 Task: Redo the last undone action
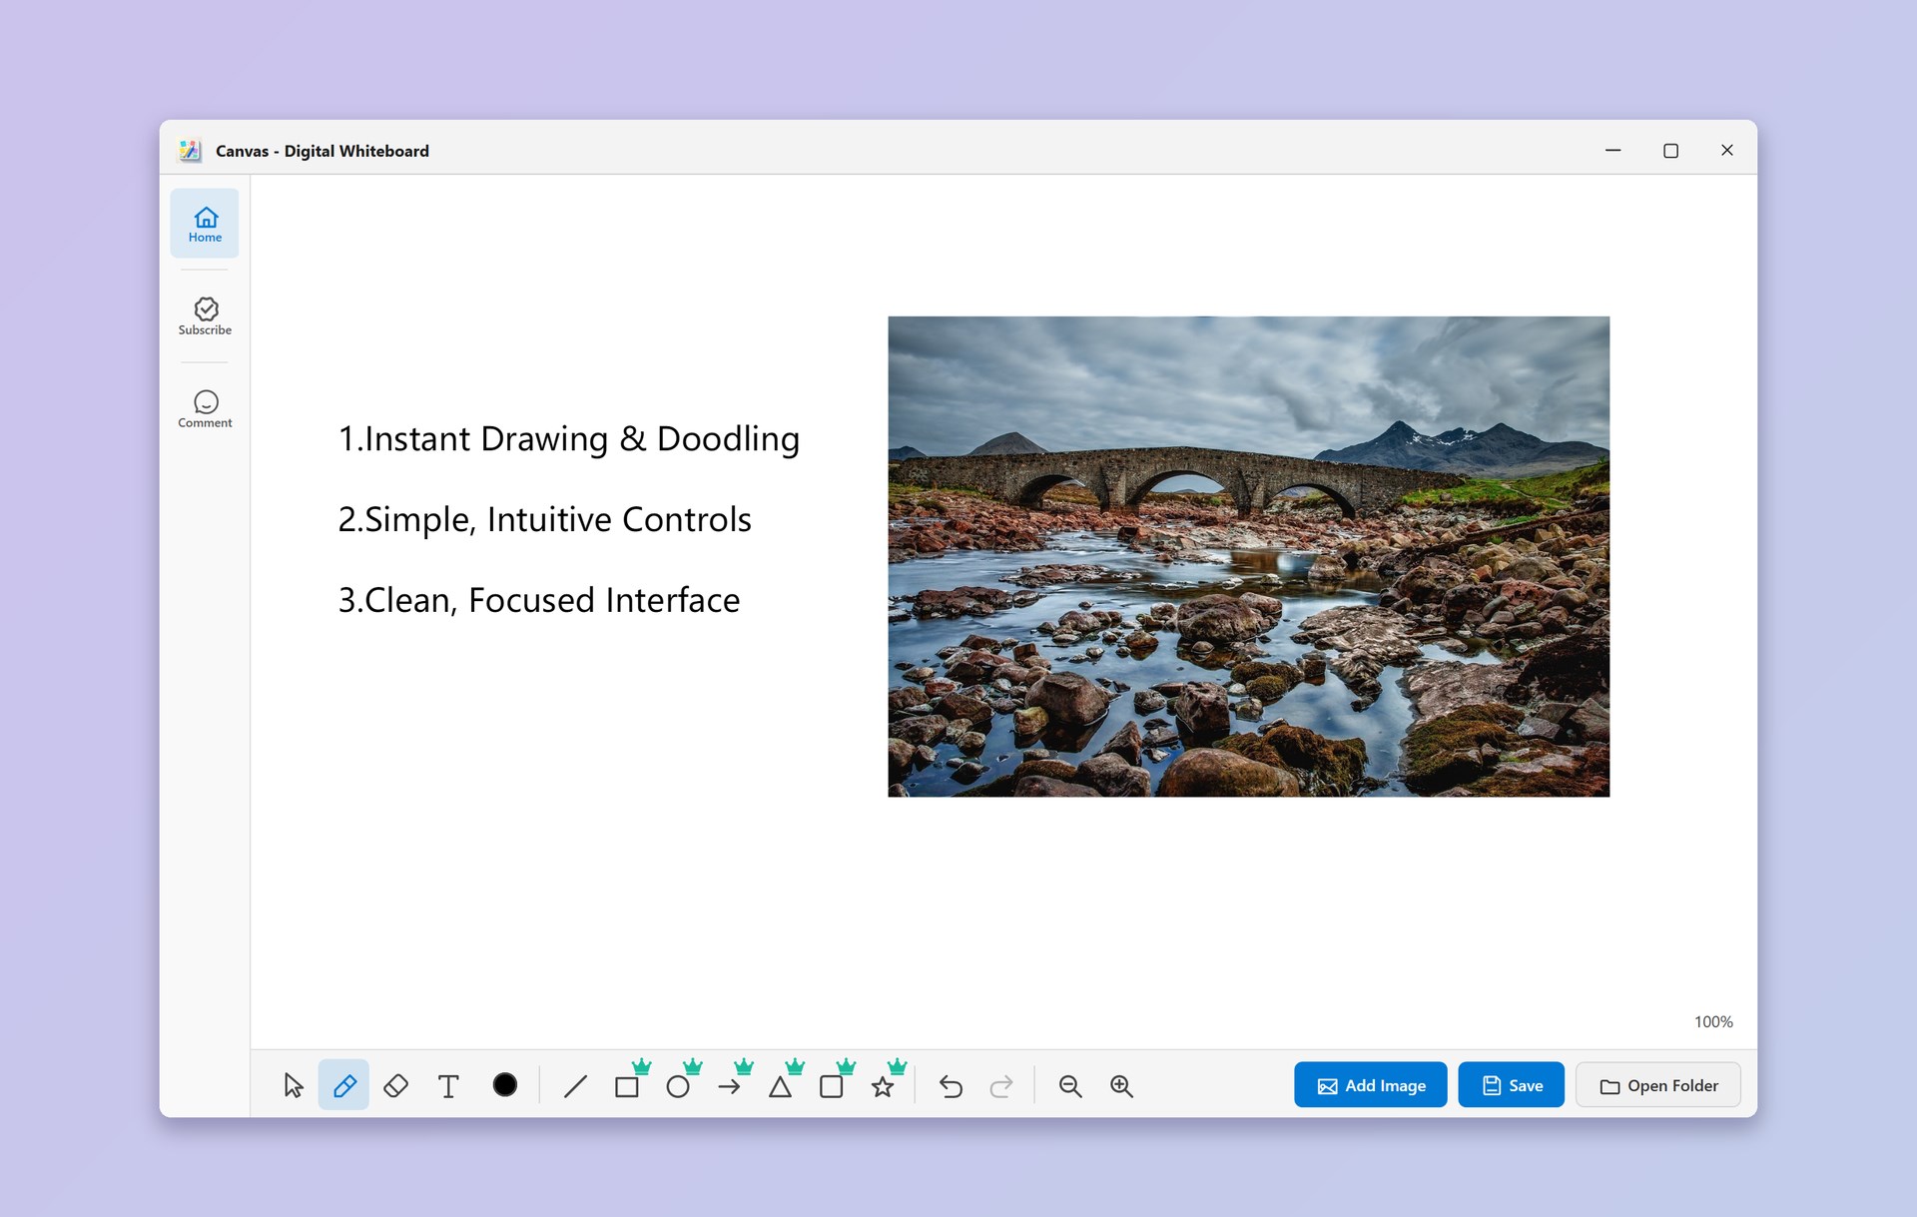click(1001, 1085)
